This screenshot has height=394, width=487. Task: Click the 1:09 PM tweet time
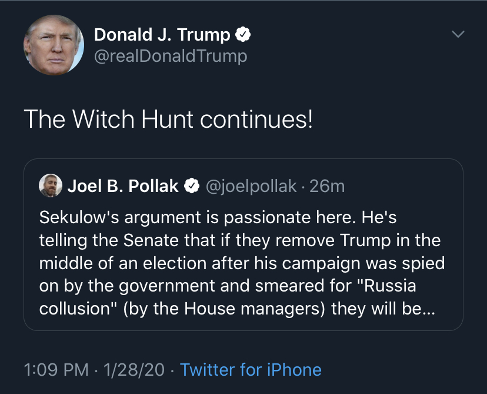click(56, 370)
